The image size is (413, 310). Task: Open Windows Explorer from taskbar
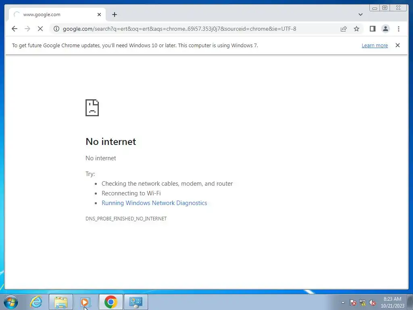coord(61,302)
